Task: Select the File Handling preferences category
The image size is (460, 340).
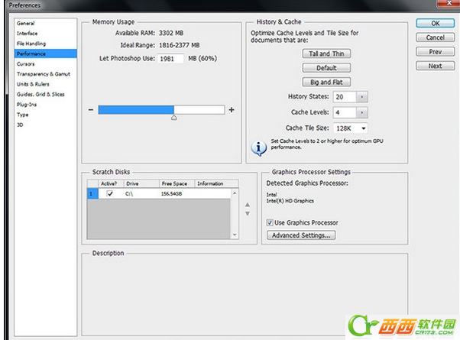Action: (46, 44)
